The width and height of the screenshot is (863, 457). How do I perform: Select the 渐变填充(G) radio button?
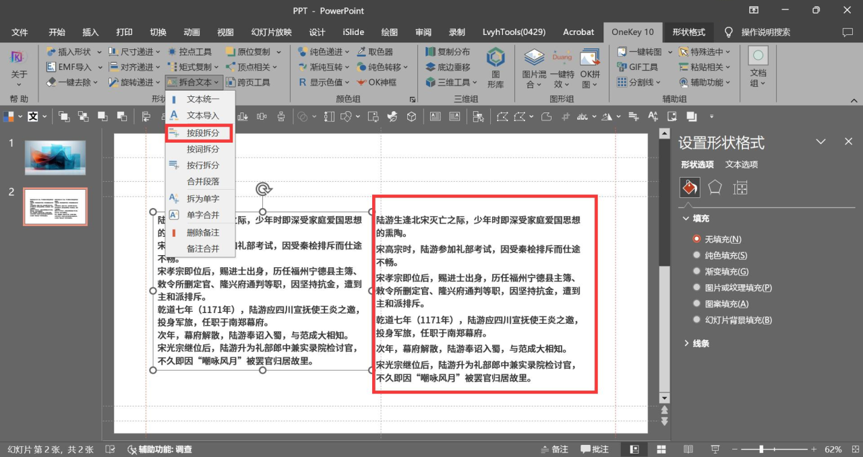[696, 271]
